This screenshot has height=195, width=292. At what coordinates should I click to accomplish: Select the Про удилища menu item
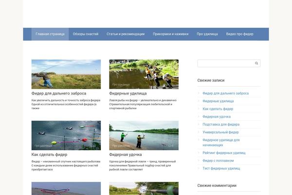coord(207,34)
